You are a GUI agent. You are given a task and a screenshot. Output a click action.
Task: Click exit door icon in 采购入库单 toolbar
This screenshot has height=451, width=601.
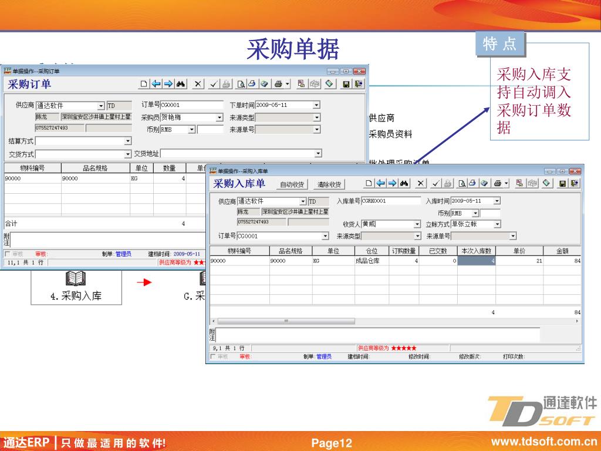(x=575, y=183)
